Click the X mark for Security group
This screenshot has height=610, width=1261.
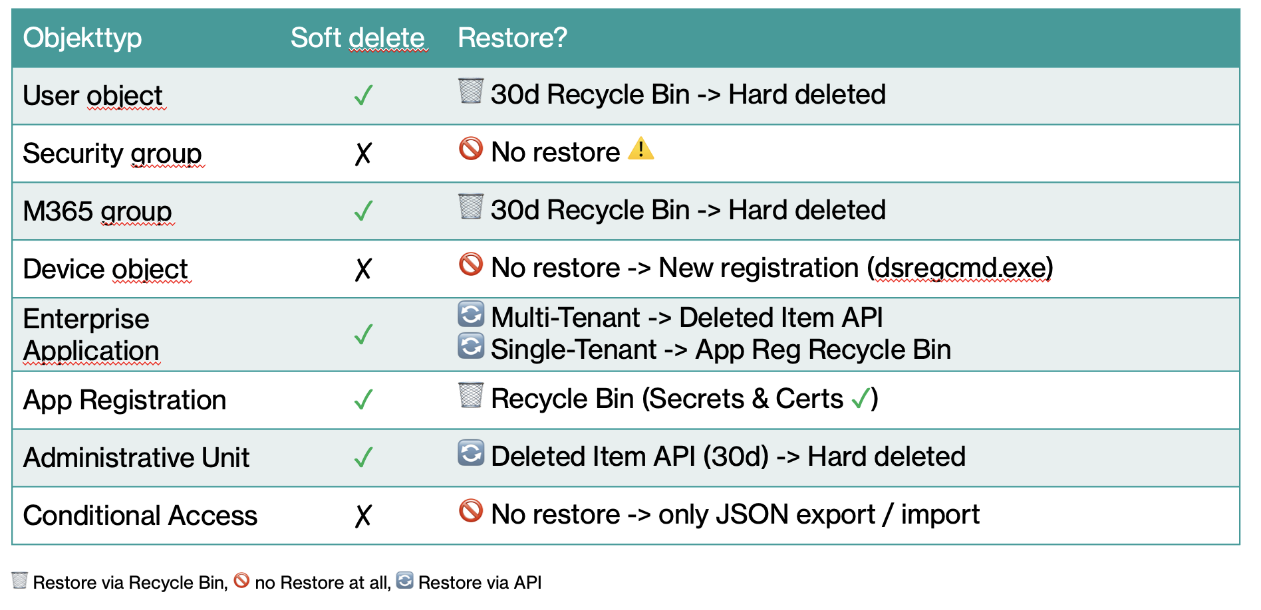tap(363, 153)
